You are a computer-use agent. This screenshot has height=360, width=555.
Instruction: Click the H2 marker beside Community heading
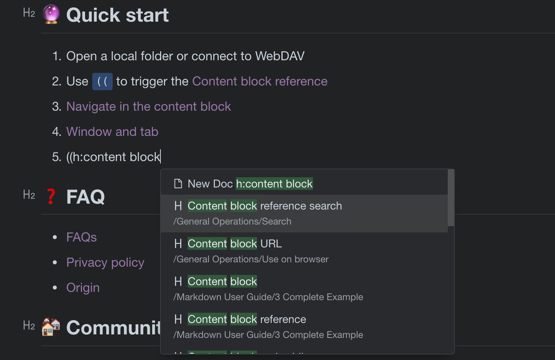tap(29, 326)
